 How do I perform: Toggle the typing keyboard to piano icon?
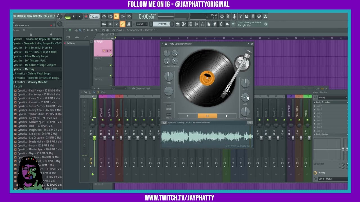104,24
